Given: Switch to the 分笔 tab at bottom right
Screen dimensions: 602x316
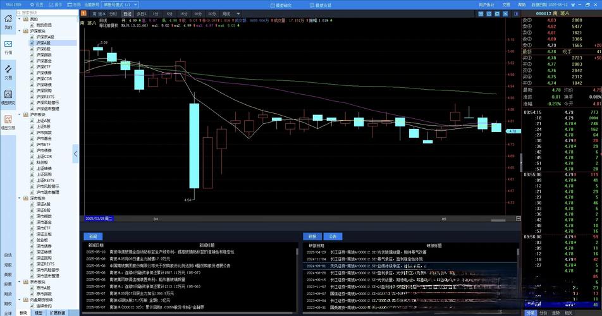Looking at the screenshot, I should (530, 313).
